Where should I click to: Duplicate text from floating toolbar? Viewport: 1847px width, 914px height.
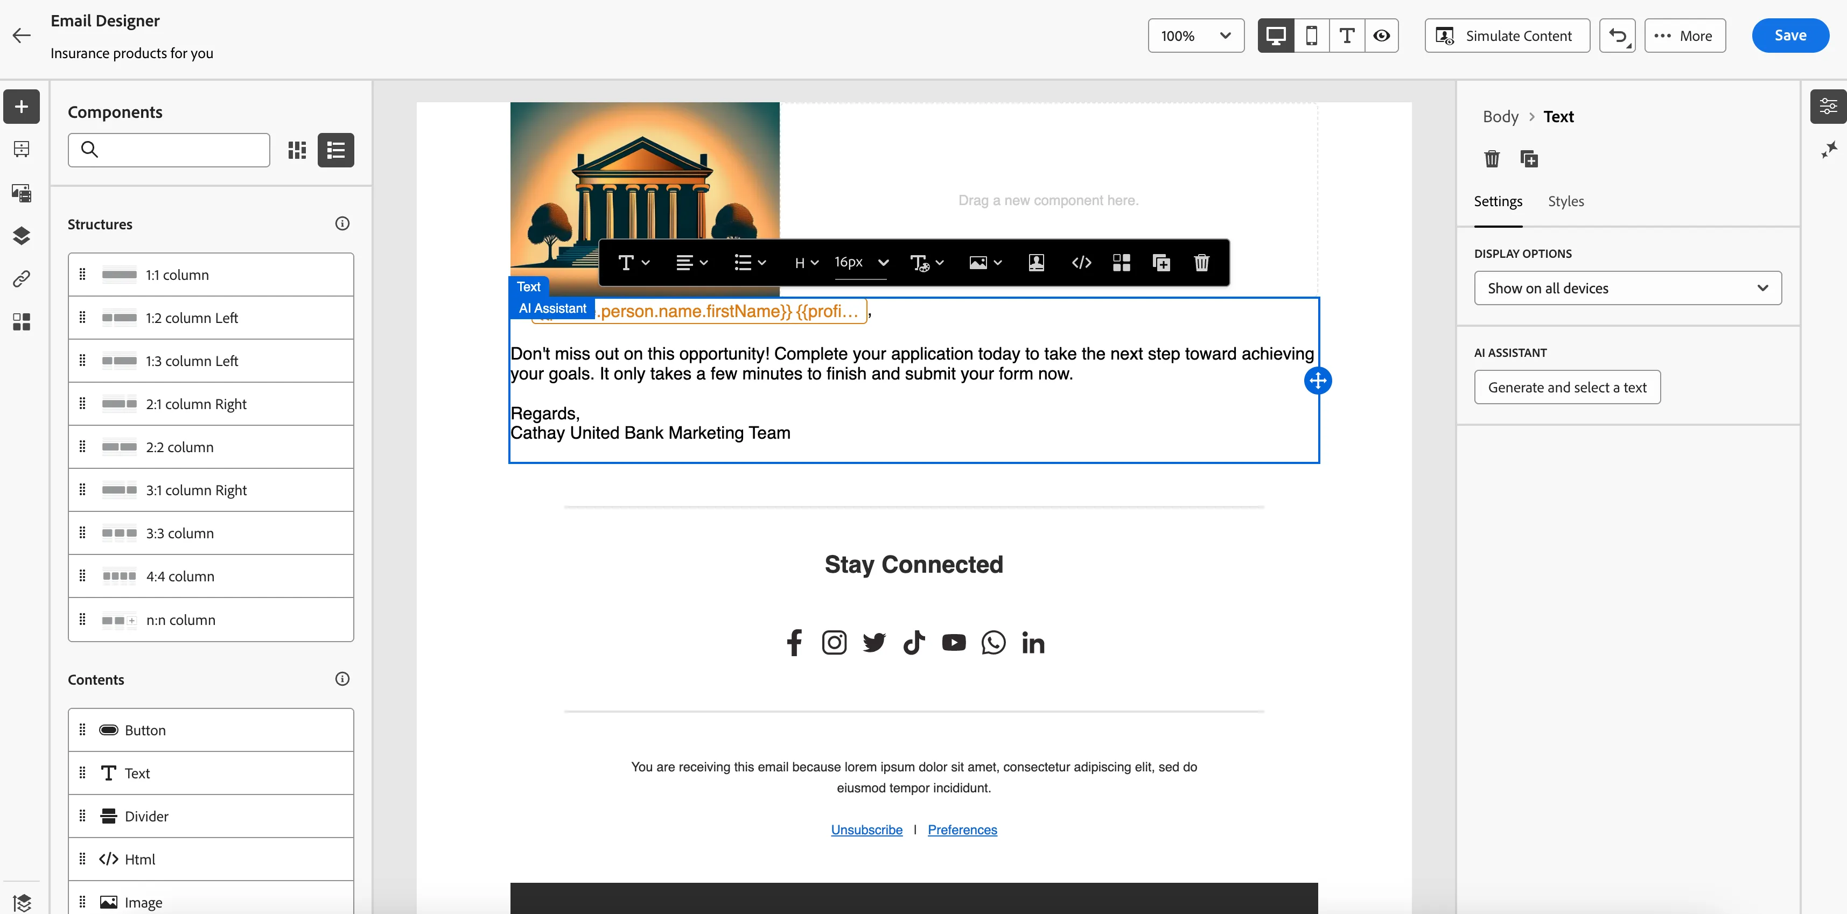tap(1161, 263)
